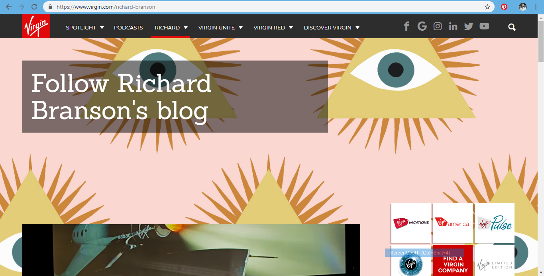This screenshot has width=544, height=276.
Task: Click the Pinterest extension icon
Action: [504, 7]
